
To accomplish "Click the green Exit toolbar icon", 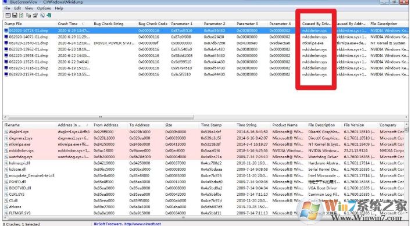I will point(49,16).
